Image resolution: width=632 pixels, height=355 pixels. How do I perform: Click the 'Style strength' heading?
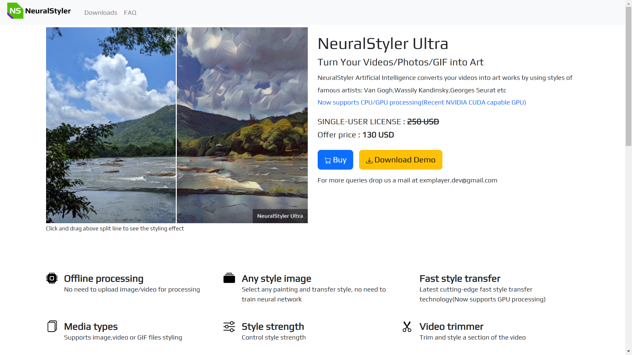pos(273,326)
